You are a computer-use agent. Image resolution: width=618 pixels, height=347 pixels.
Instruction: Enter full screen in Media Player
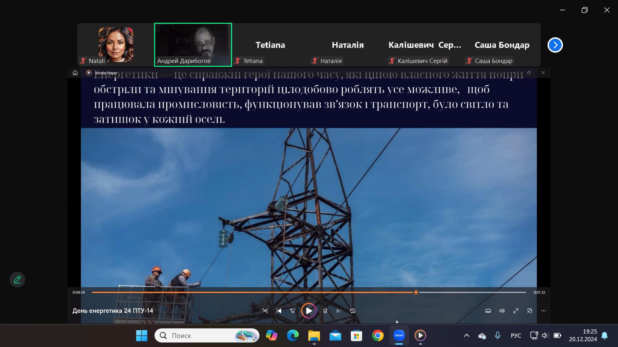pyautogui.click(x=516, y=311)
